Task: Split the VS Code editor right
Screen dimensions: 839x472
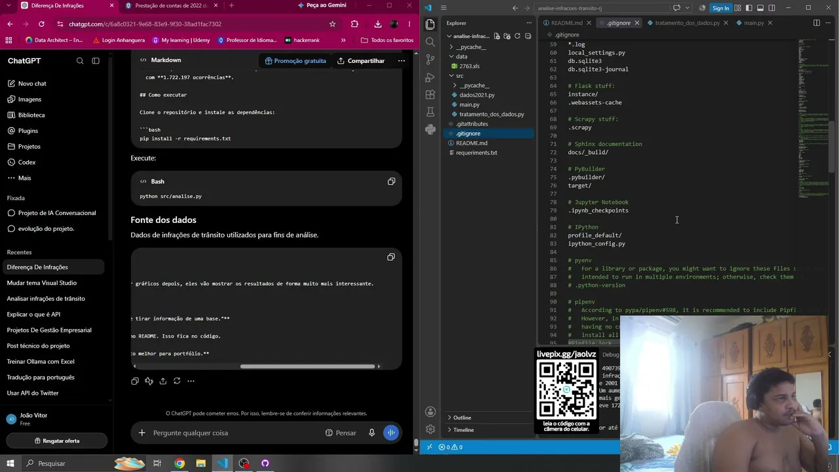Action: tap(816, 23)
